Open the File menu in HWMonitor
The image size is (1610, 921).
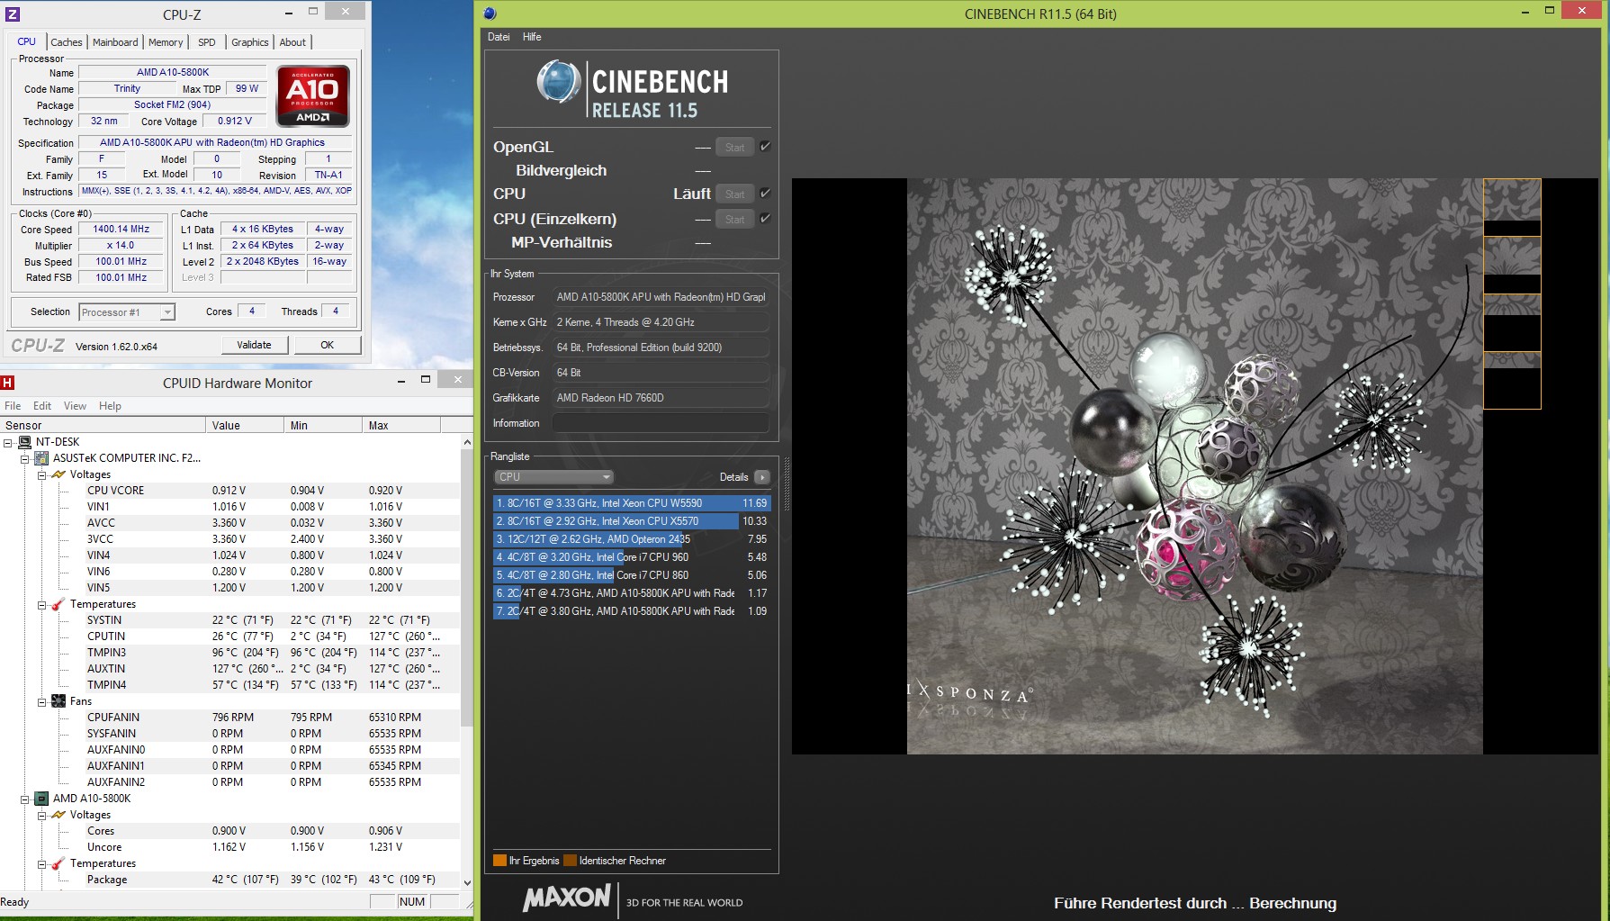pos(13,406)
